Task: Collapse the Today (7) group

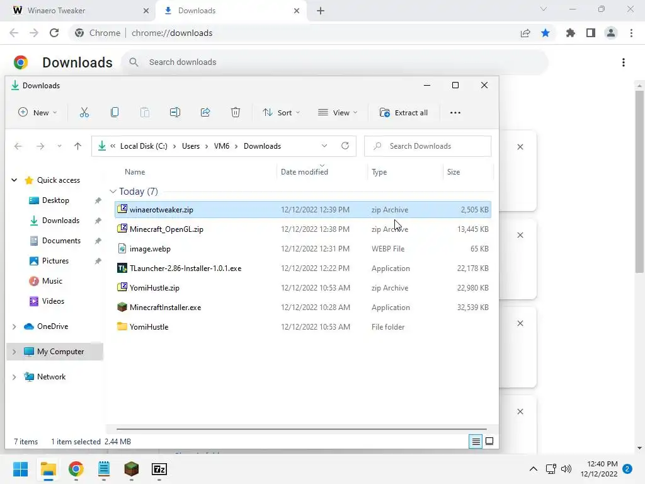Action: tap(113, 192)
